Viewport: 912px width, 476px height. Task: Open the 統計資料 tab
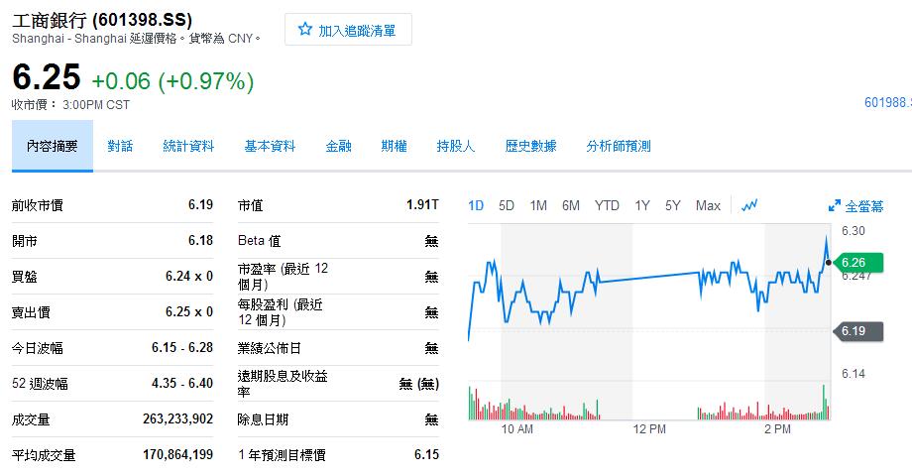coord(188,146)
